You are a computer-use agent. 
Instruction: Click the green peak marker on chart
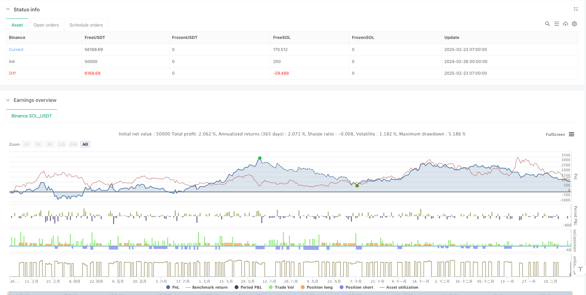260,158
